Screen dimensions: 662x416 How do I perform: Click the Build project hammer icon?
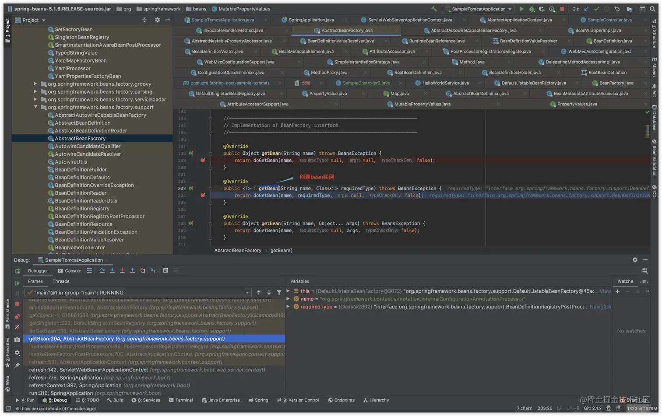[x=434, y=9]
